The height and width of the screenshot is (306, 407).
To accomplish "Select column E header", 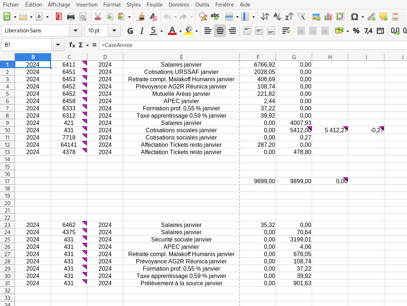I will (x=181, y=57).
